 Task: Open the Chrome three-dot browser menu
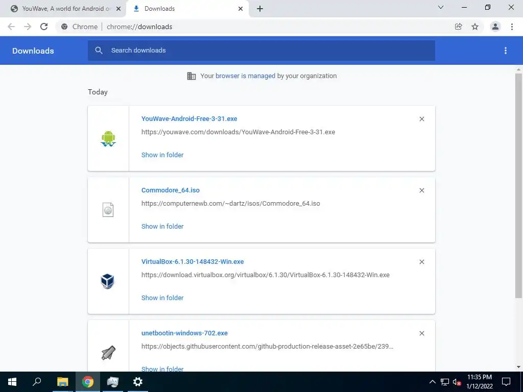(512, 27)
